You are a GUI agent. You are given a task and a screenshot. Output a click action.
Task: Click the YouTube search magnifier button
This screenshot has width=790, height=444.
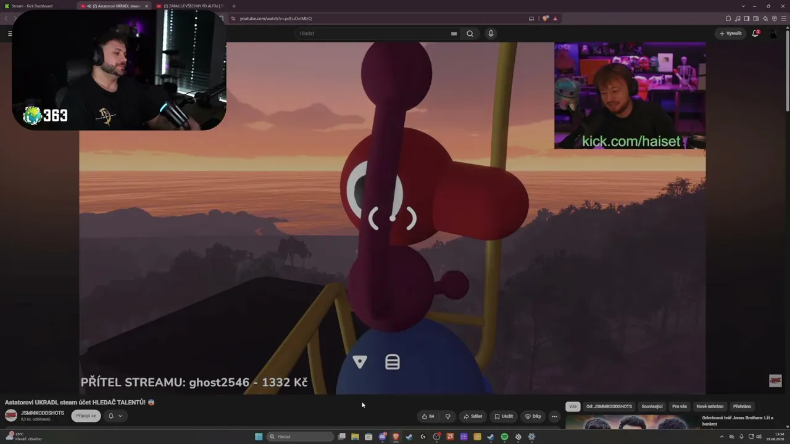[x=470, y=33]
